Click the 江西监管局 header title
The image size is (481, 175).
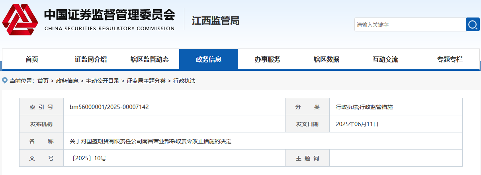pyautogui.click(x=215, y=21)
